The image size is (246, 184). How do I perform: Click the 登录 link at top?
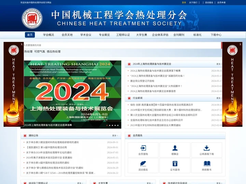pos(184,2)
